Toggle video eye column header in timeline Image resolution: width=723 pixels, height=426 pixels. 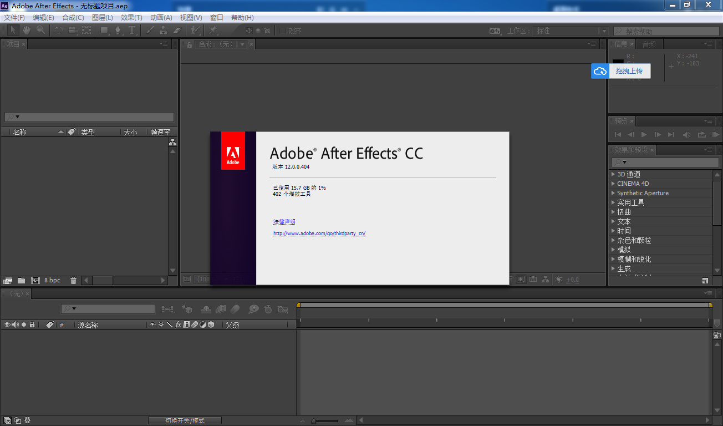[x=7, y=325]
